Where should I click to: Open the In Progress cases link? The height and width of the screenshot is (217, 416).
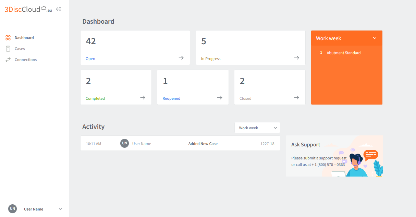211,59
